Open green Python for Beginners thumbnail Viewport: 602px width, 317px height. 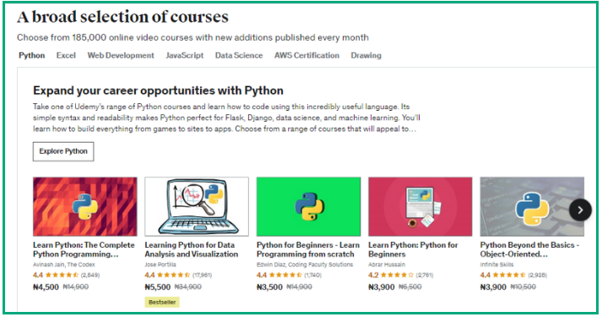(308, 206)
